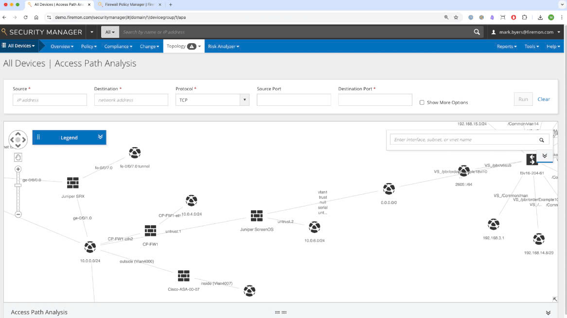
Task: Click the Run button
Action: click(x=523, y=99)
